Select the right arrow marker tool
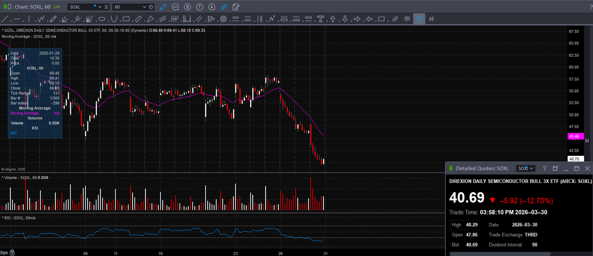This screenshot has width=593, height=256. 357,19
